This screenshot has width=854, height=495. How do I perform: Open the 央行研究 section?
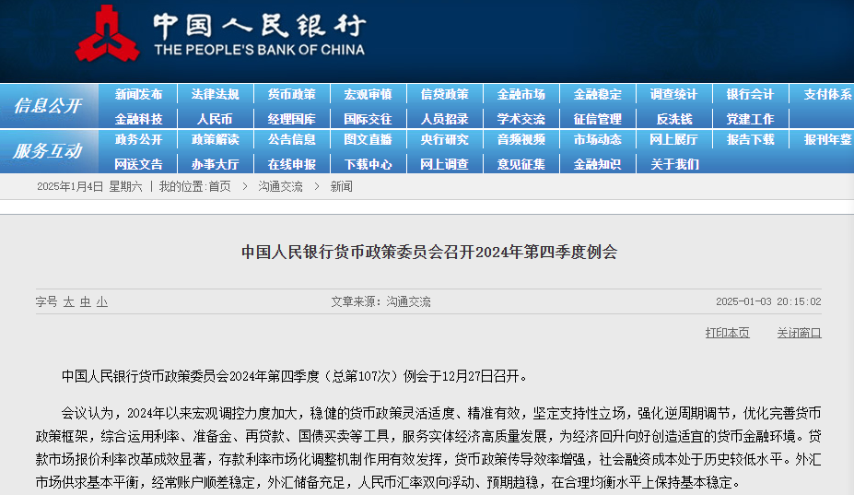444,139
